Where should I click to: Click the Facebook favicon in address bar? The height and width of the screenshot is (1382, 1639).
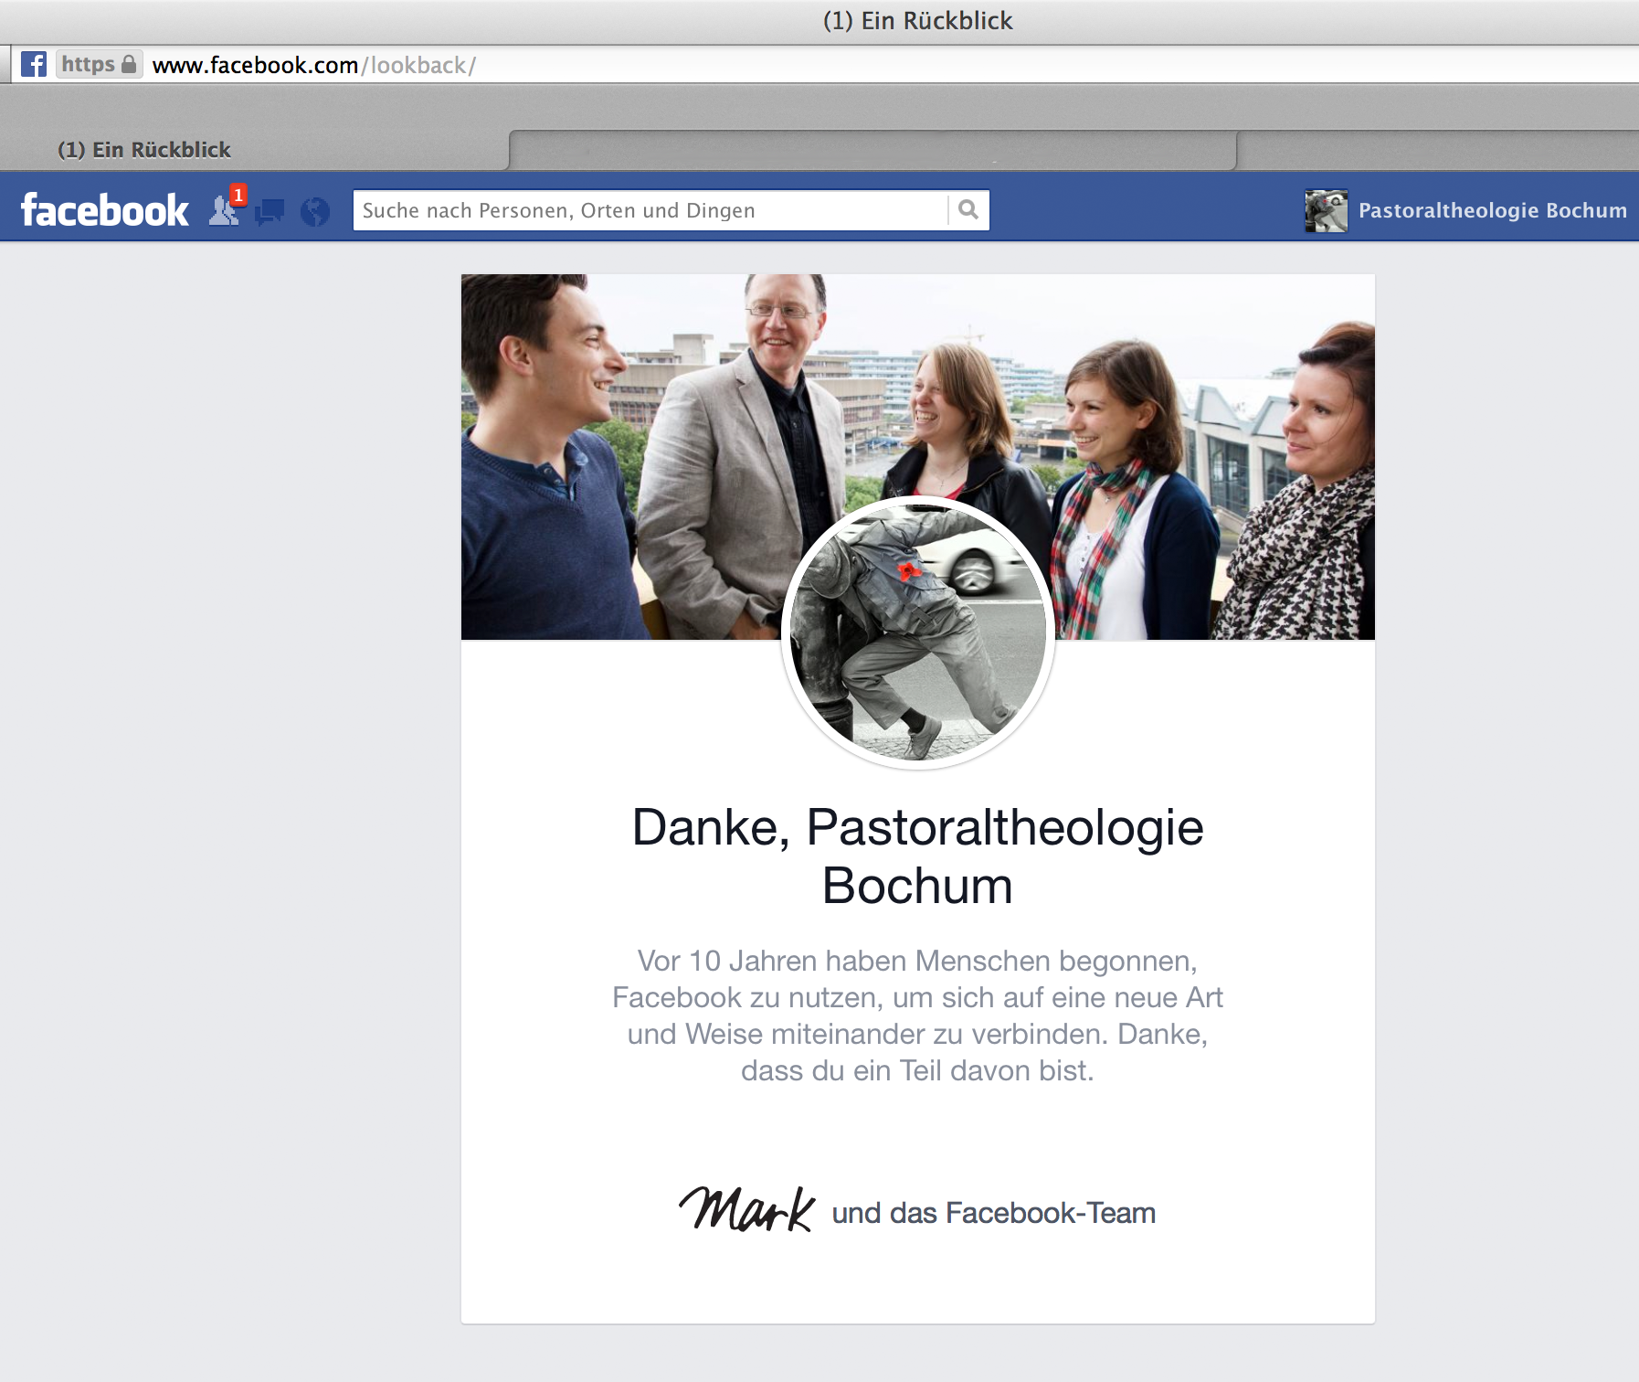click(x=34, y=64)
